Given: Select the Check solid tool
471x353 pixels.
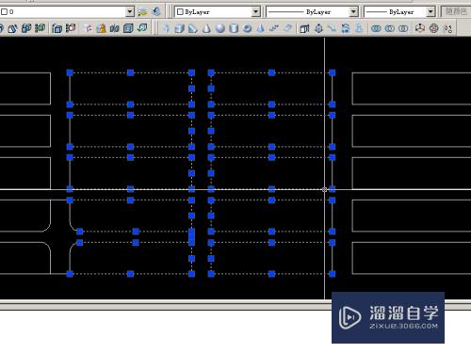Looking at the screenshot, I should tap(142, 28).
